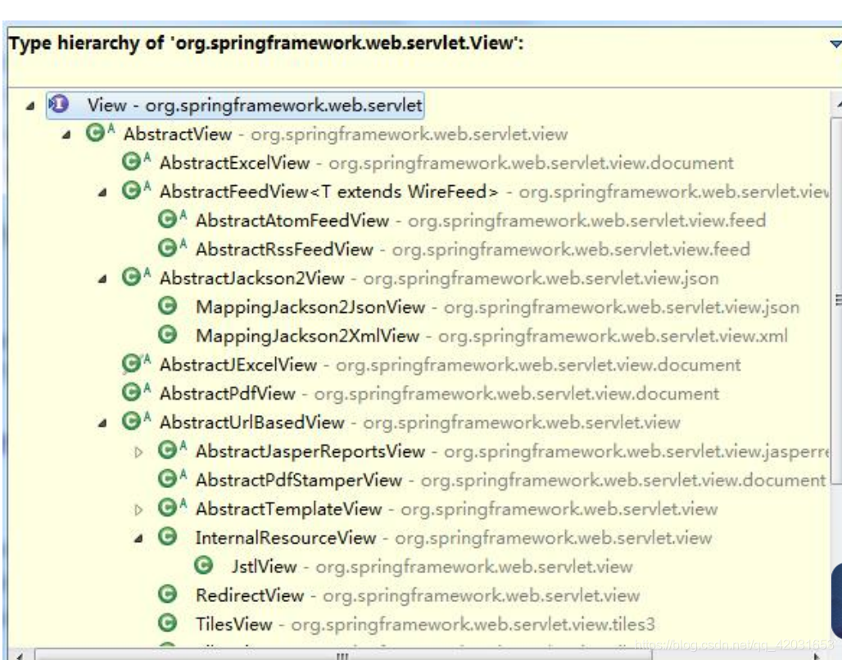Select the AbstractView tree row

click(x=327, y=133)
